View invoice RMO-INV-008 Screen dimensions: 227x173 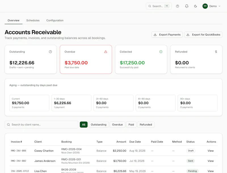(x=211, y=151)
